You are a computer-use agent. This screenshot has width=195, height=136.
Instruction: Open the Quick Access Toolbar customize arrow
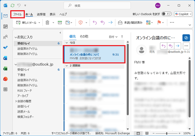25,5
